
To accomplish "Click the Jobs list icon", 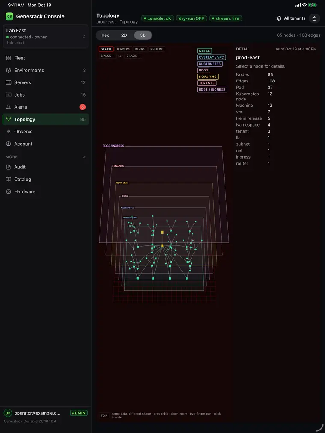I will pyautogui.click(x=9, y=95).
